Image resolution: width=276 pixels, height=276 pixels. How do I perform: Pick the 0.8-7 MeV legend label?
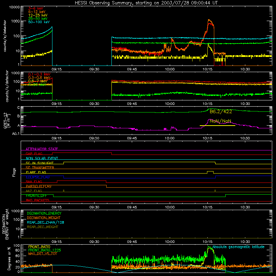click(38, 81)
